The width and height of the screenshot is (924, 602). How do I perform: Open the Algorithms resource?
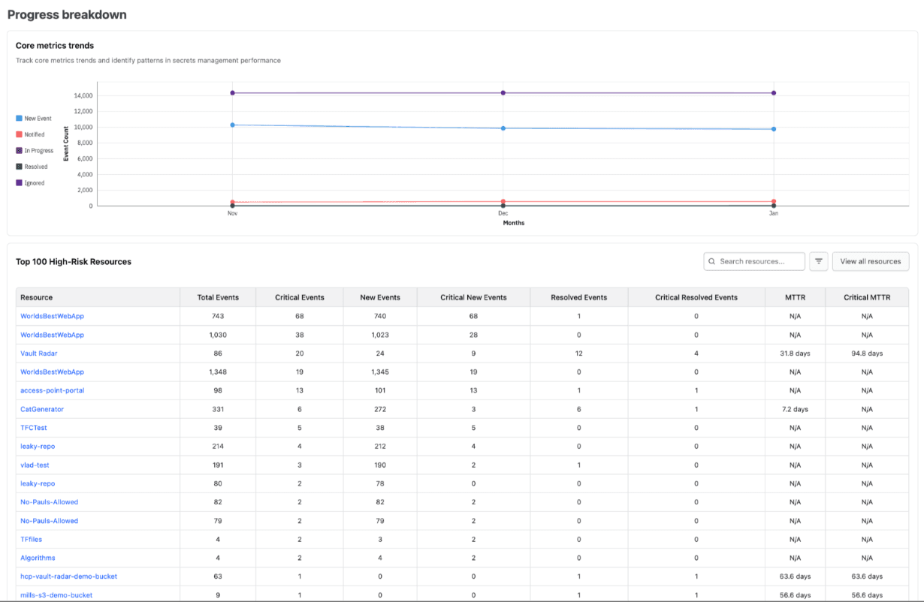tap(38, 558)
